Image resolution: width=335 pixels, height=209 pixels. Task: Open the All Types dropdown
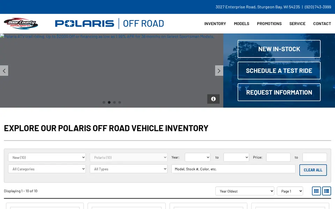tap(129, 169)
